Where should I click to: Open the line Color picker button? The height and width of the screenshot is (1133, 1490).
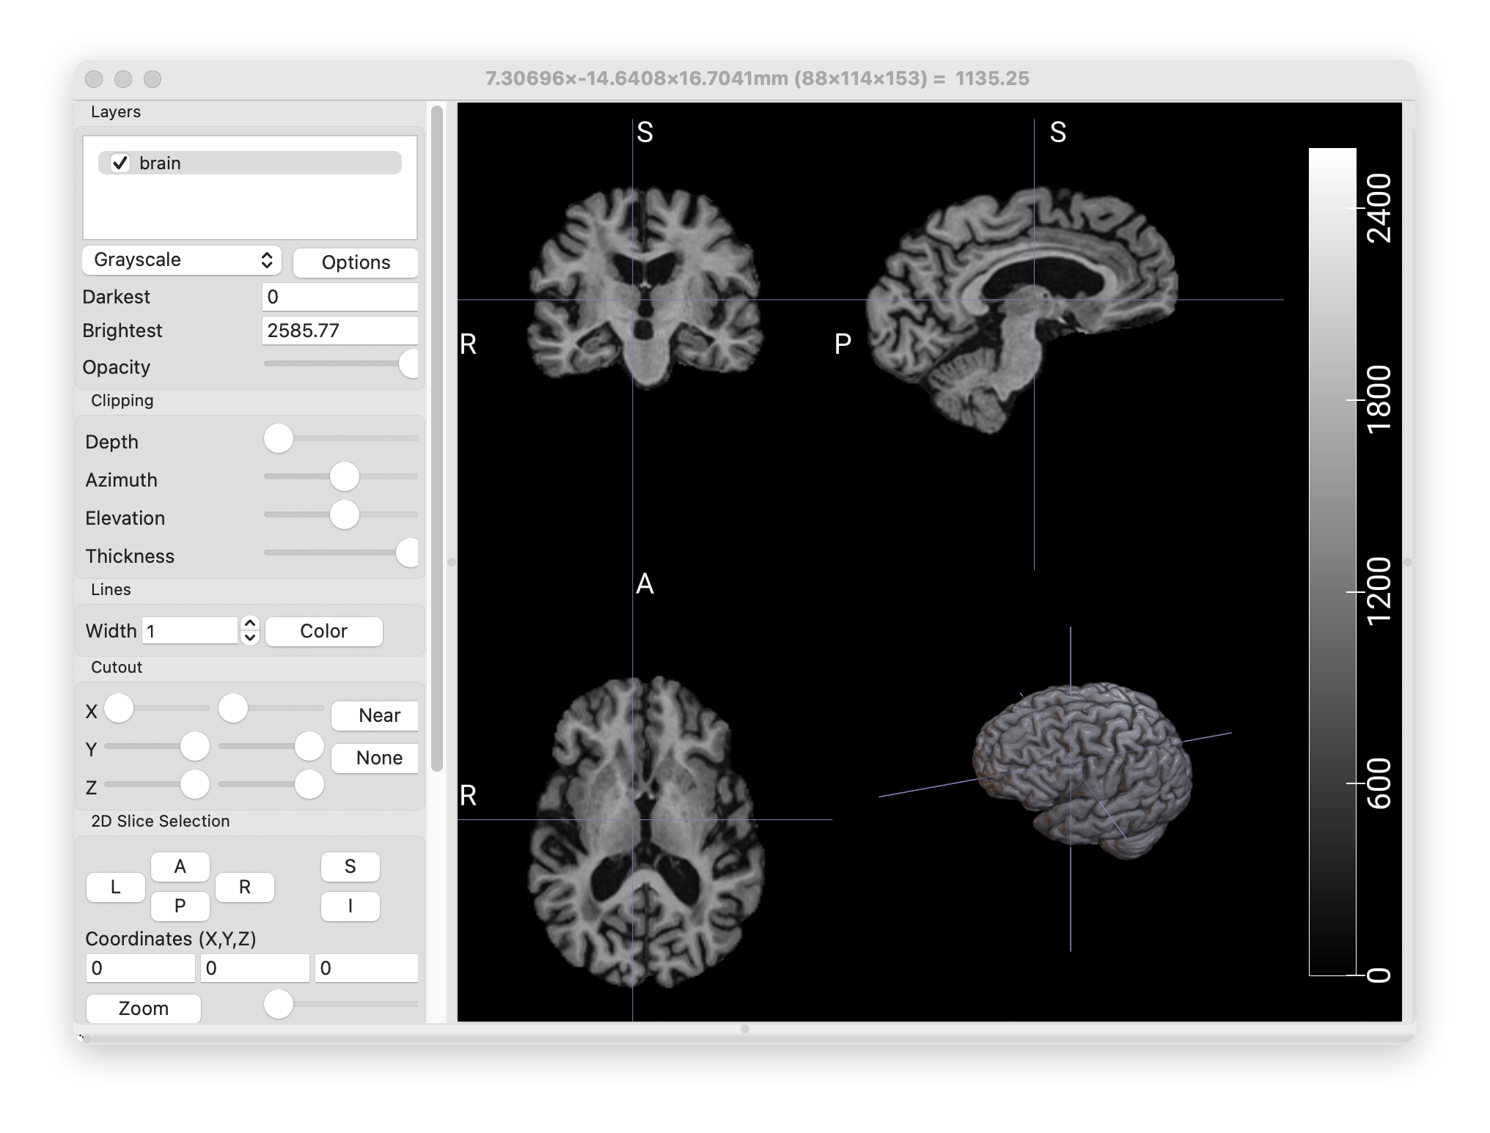323,631
